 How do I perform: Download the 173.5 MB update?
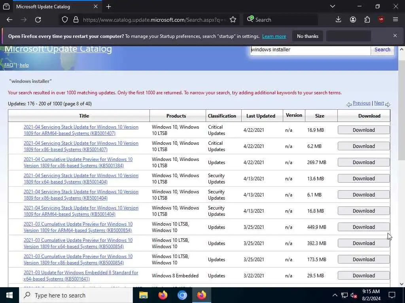point(364,259)
